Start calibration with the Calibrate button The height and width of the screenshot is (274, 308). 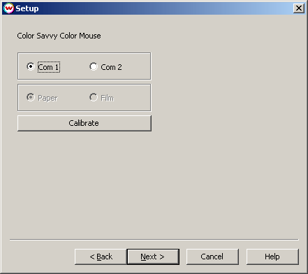(85, 123)
